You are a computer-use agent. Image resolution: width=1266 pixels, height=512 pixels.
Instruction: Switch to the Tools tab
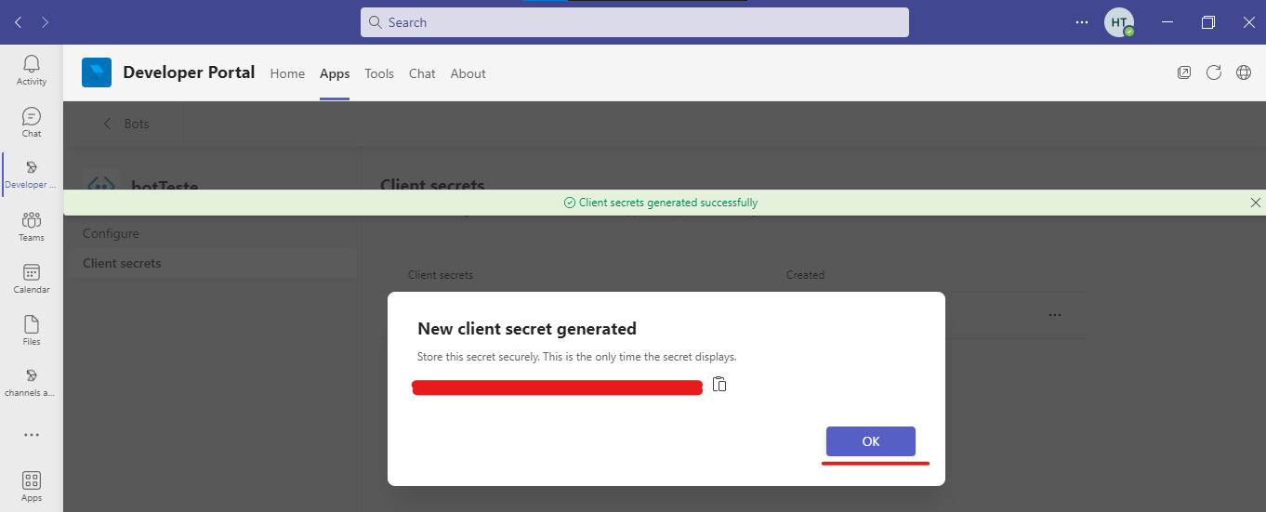(x=379, y=73)
